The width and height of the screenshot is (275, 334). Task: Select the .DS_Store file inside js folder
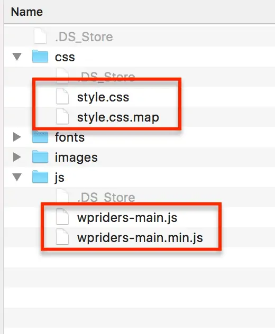coord(106,197)
